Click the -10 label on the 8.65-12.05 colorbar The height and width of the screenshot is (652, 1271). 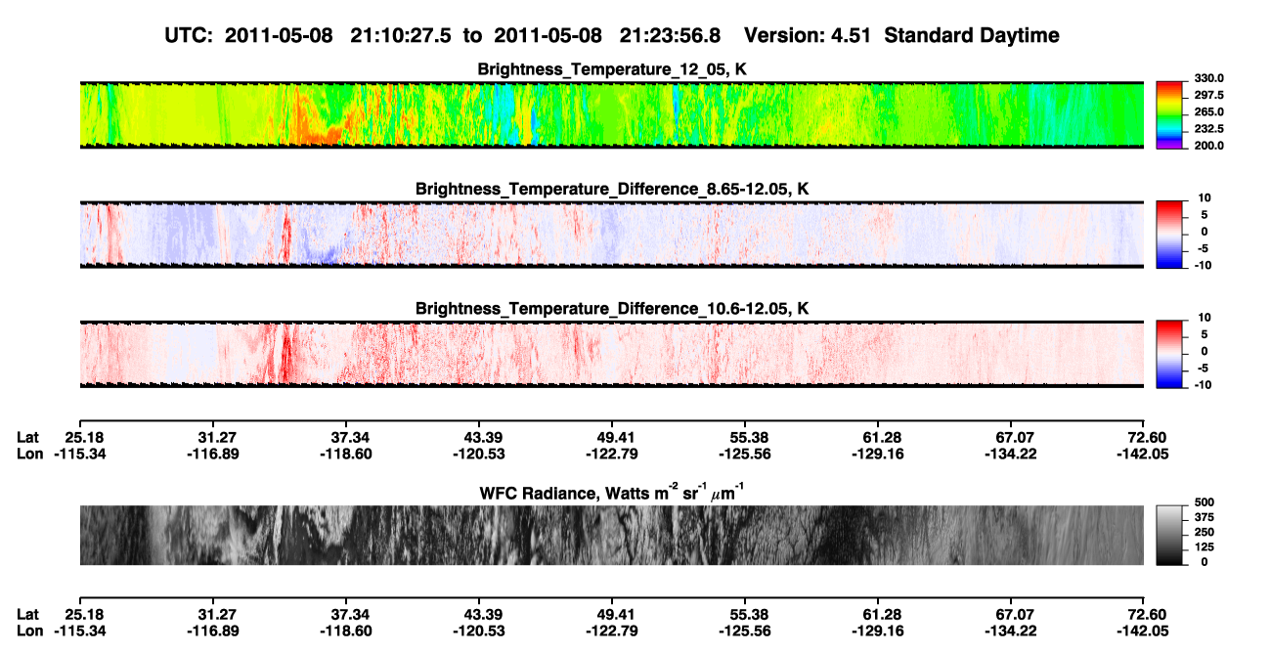(1202, 265)
